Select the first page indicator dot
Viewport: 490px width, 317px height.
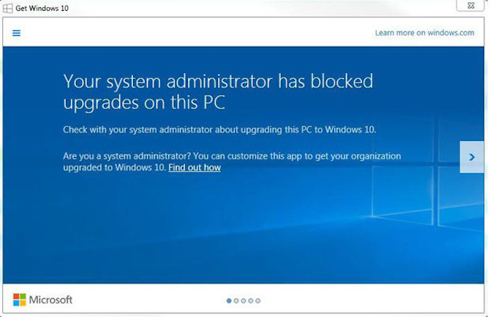point(229,301)
